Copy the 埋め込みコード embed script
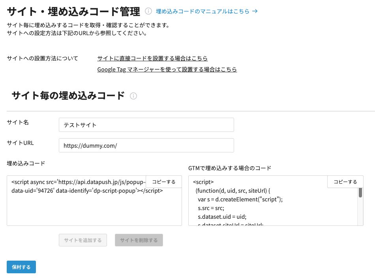This screenshot has height=278, width=375. coord(164,182)
